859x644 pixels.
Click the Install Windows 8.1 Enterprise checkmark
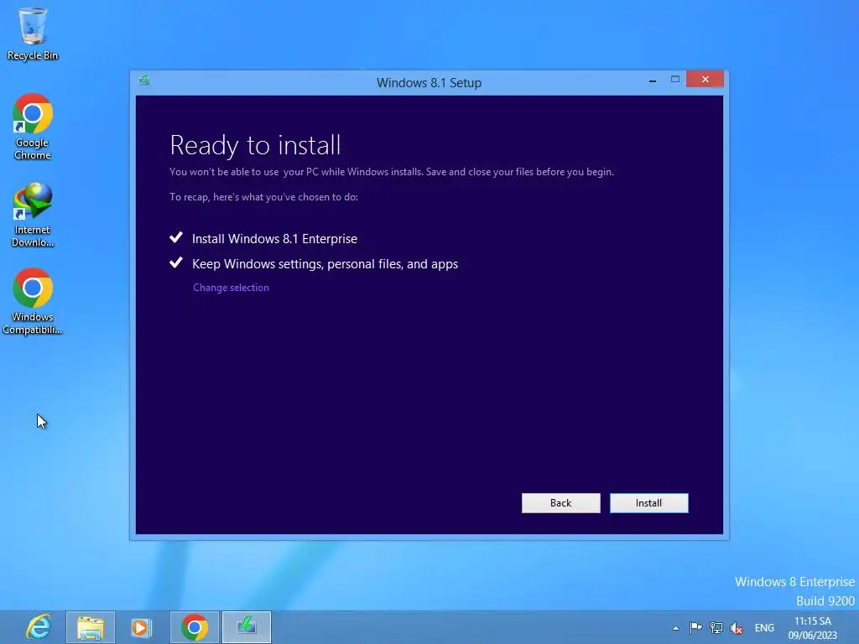(176, 237)
